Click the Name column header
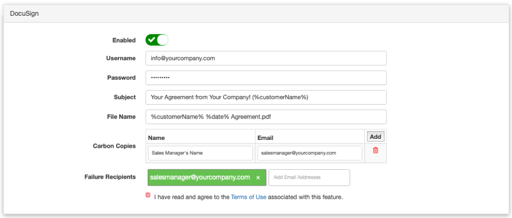This screenshot has width=512, height=218. pos(157,138)
